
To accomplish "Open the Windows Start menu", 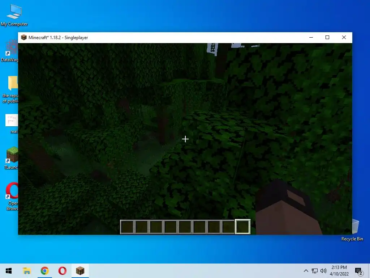I will coord(9,271).
